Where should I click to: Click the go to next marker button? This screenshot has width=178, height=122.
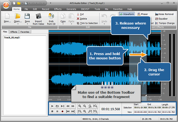point(73,111)
